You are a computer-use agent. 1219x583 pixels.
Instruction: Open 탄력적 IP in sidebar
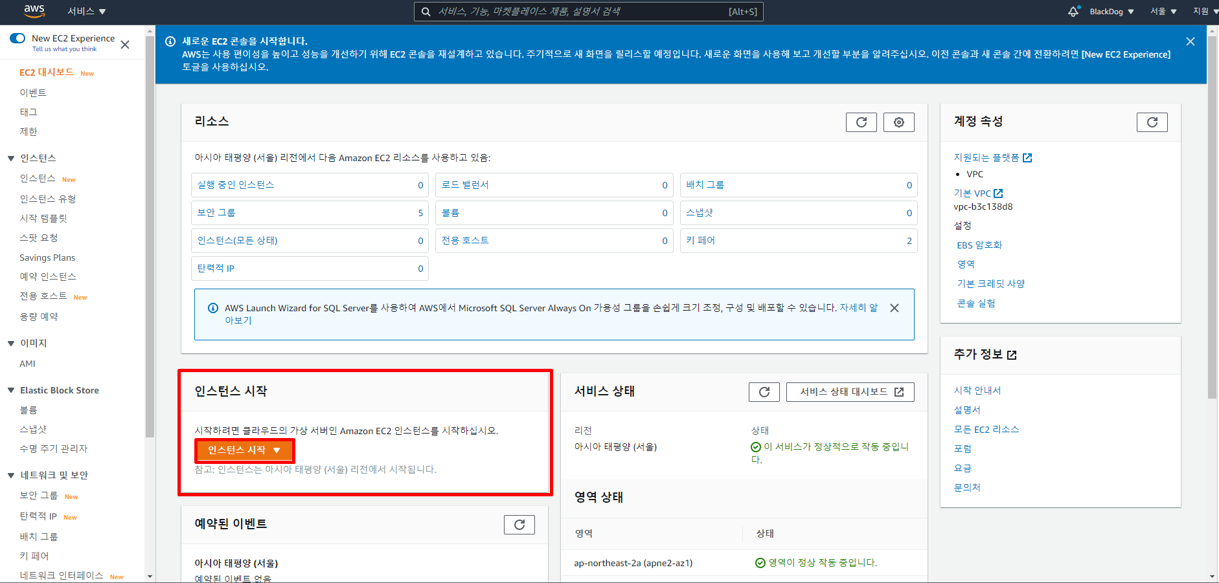click(x=38, y=516)
